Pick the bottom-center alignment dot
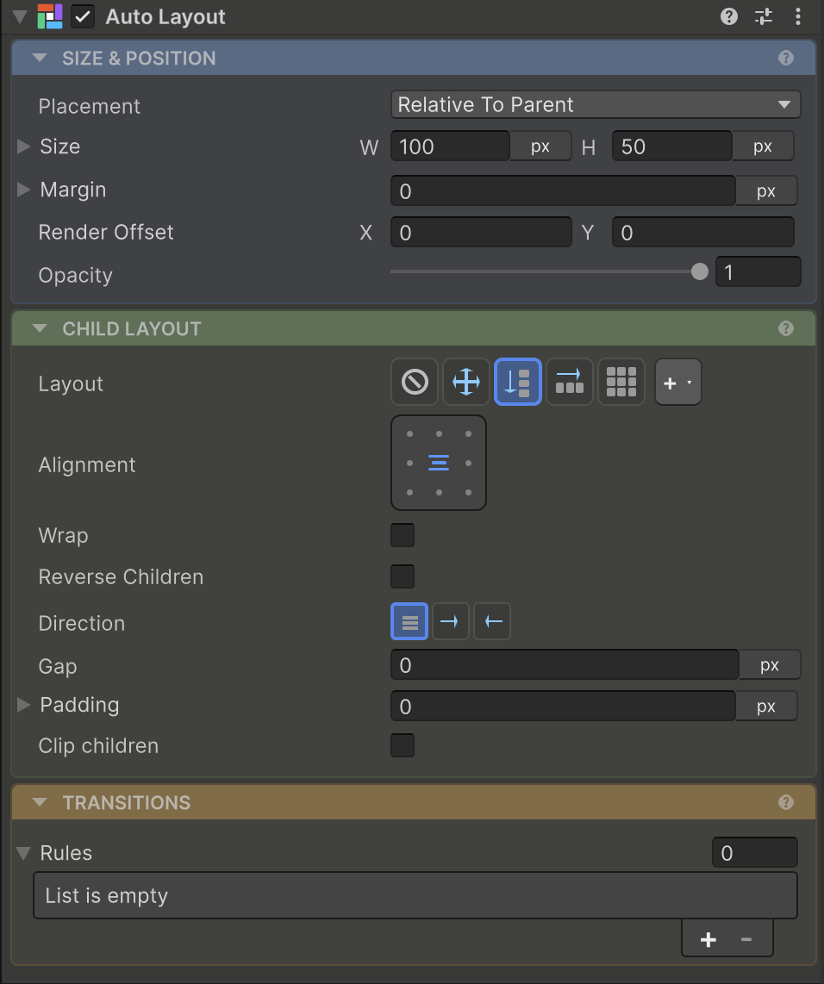 (x=439, y=493)
